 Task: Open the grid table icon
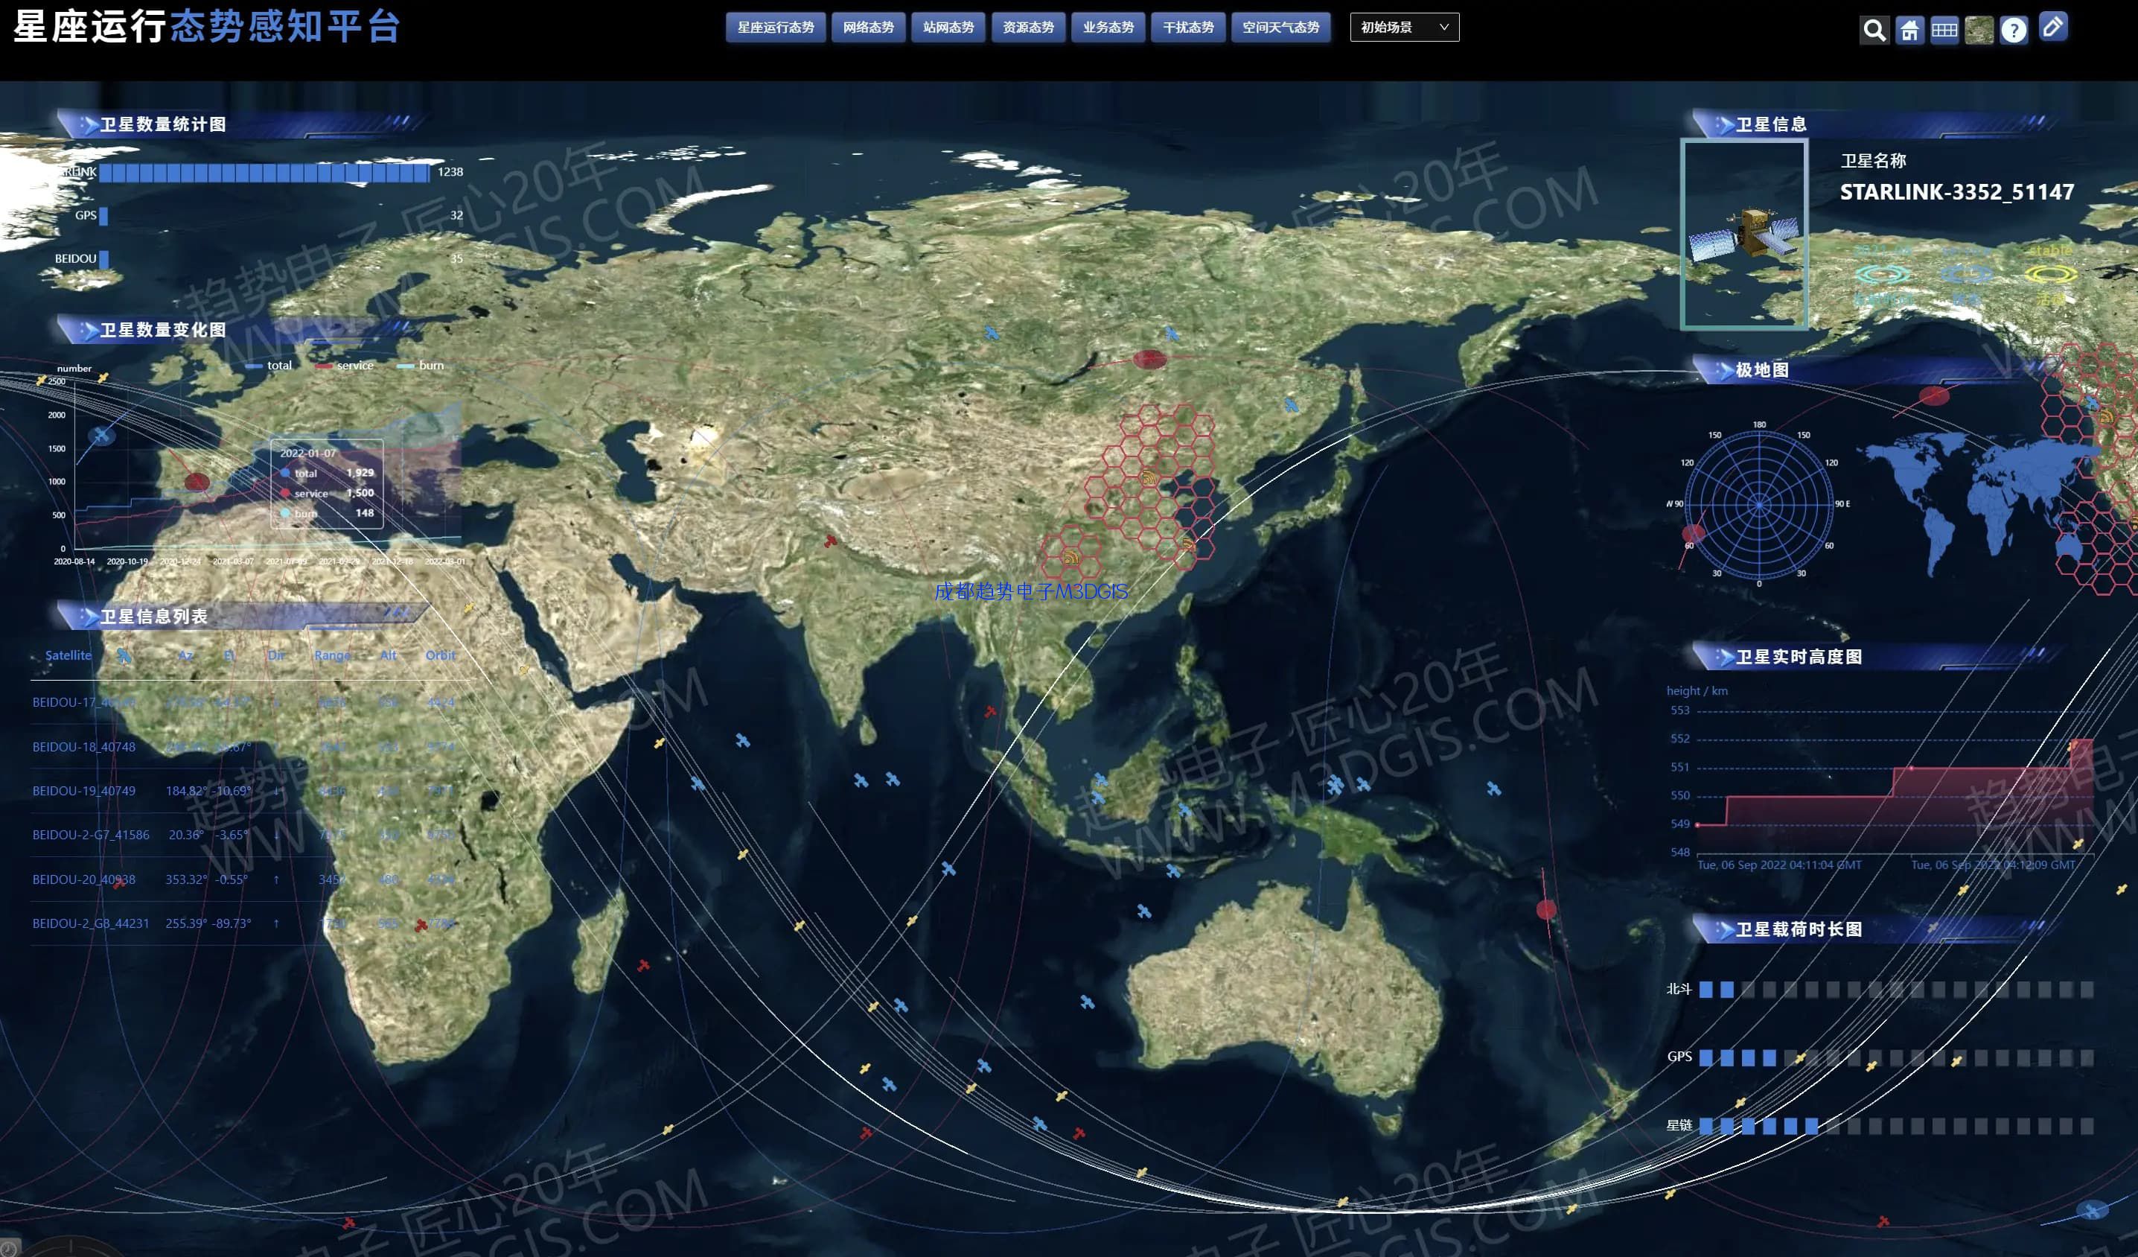point(1944,31)
